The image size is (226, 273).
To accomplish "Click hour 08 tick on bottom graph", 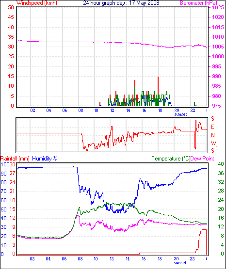I will 80,259.
